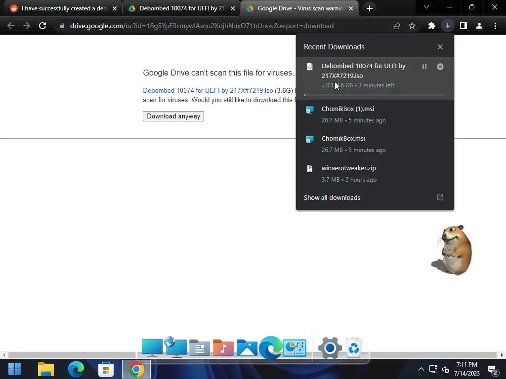This screenshot has width=506, height=379.
Task: Click the horizontal scrollbar left arrow
Action: click(4, 355)
